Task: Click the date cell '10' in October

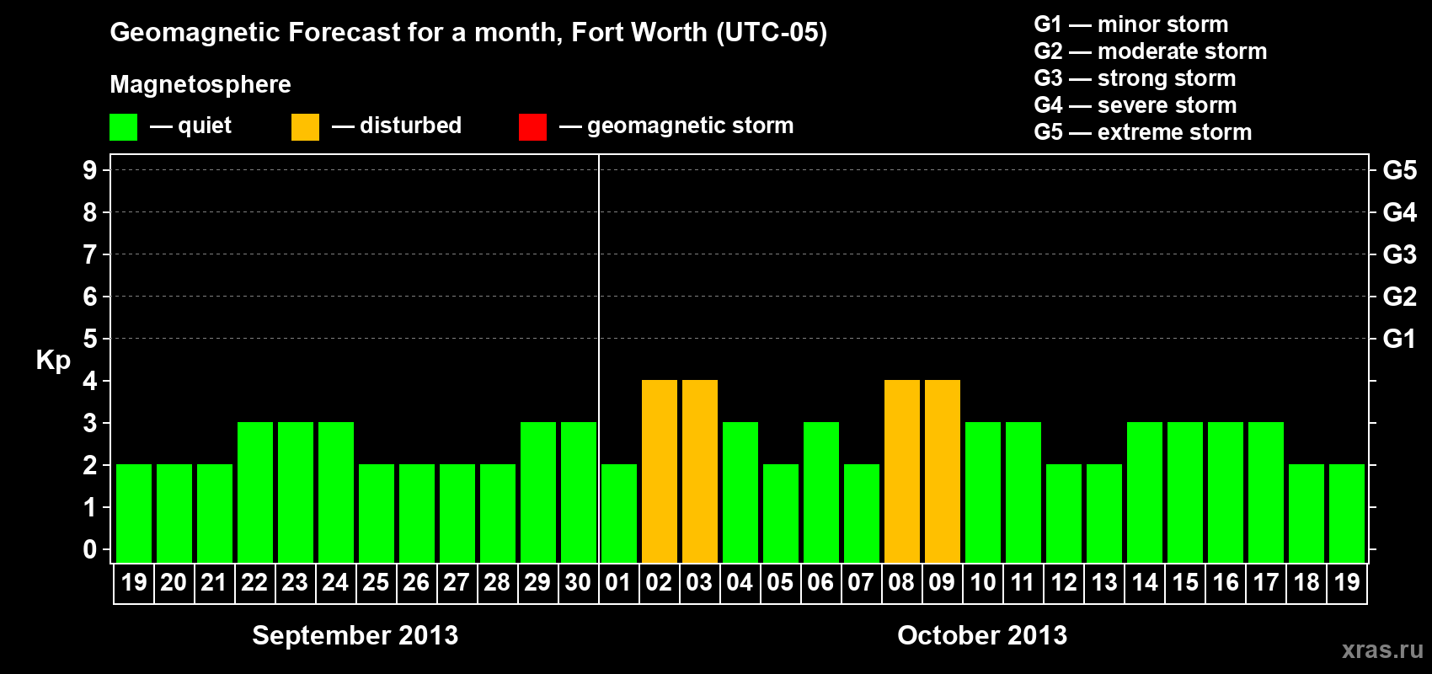Action: pos(982,583)
